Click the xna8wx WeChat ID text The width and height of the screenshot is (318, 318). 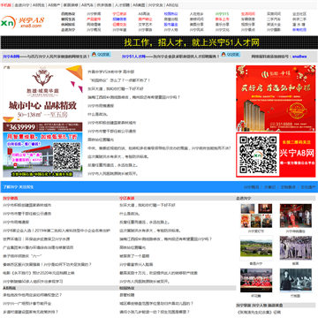[x=299, y=57]
